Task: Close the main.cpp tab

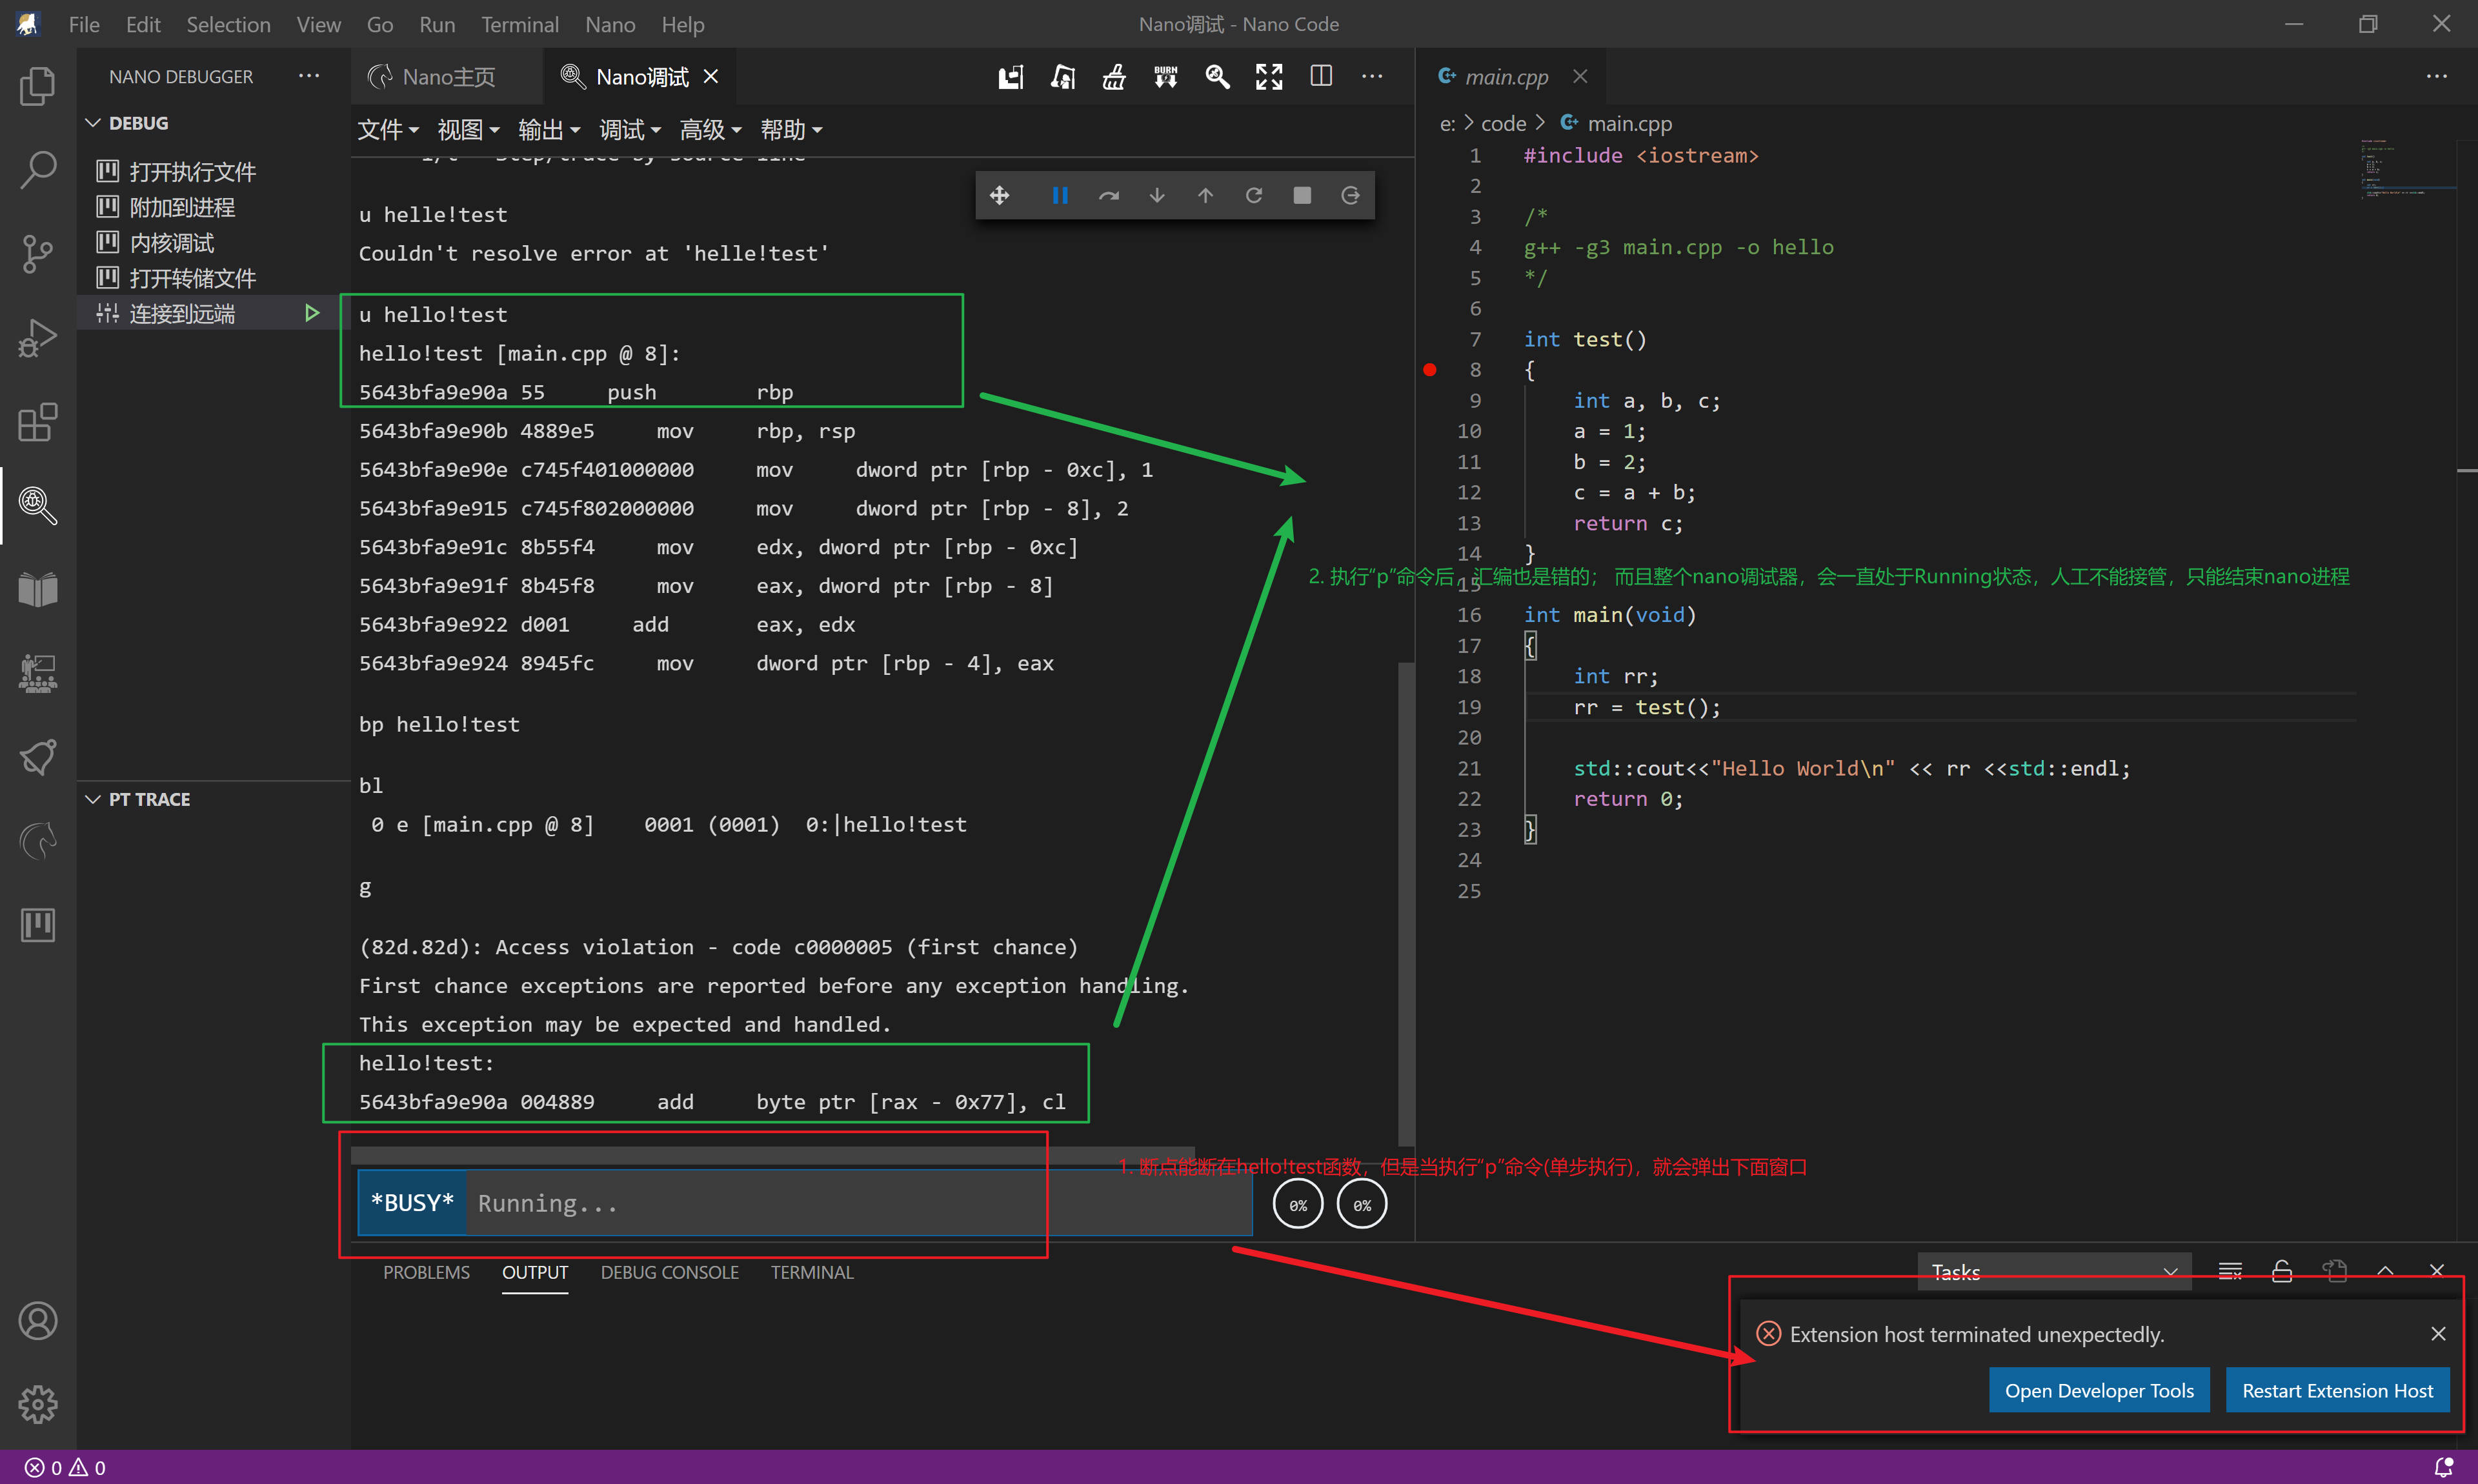Action: (1580, 77)
